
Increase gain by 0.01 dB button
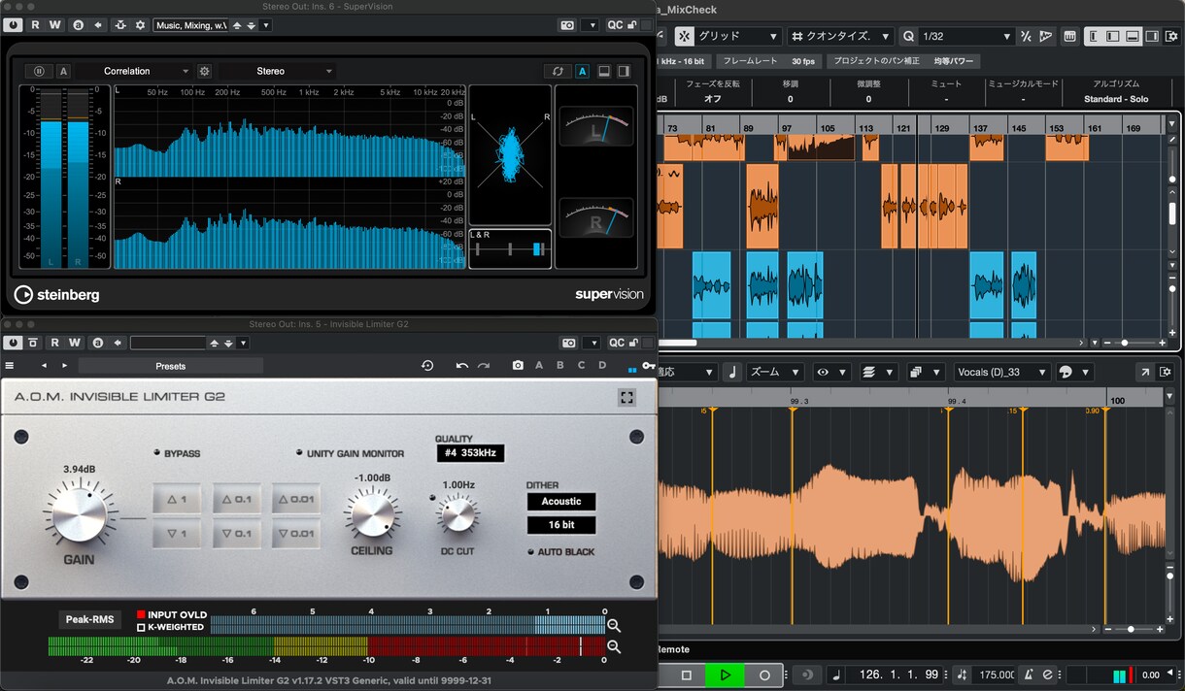pos(296,499)
